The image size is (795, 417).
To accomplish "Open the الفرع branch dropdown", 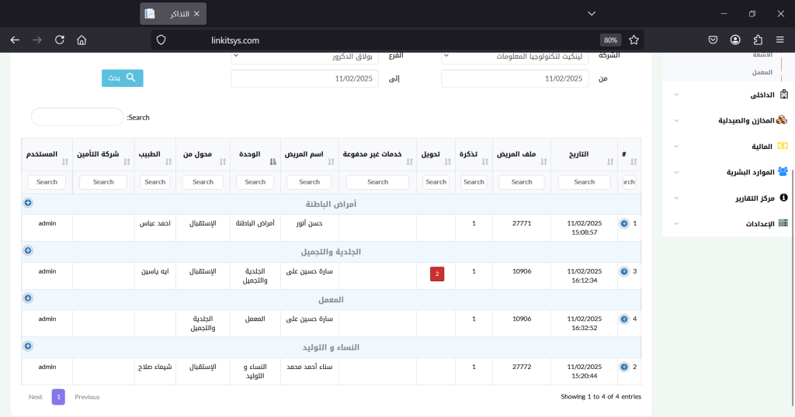I will pyautogui.click(x=305, y=57).
